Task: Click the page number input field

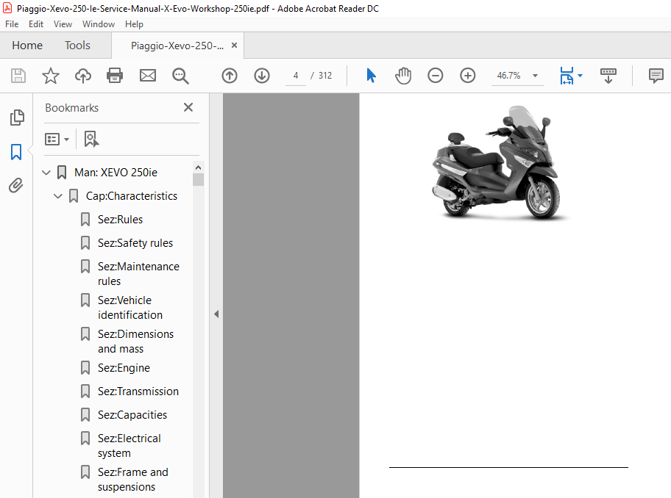Action: coord(296,76)
